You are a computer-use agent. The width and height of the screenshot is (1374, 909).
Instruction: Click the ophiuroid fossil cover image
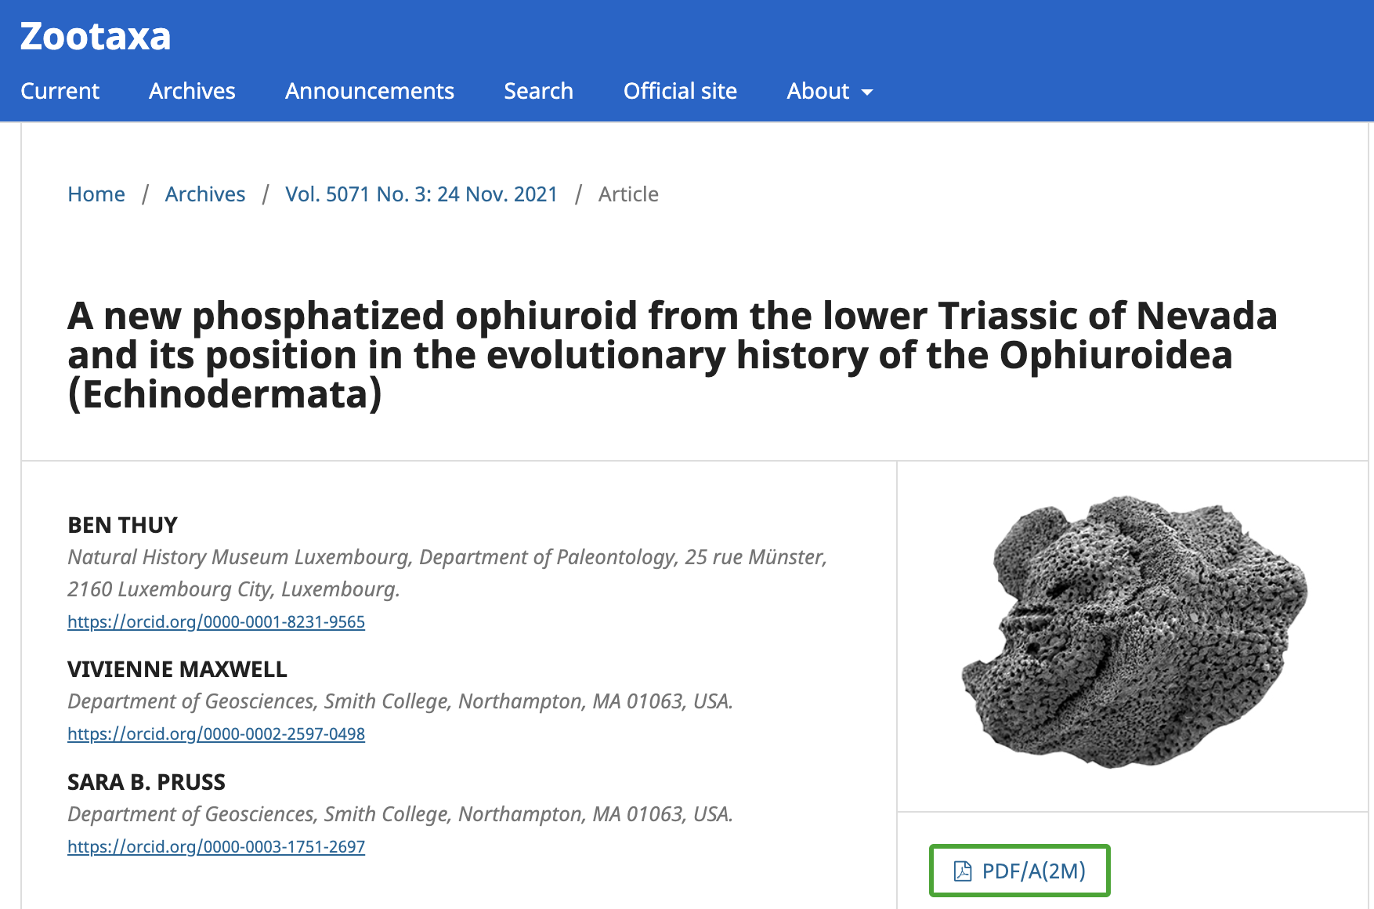[x=1133, y=631]
